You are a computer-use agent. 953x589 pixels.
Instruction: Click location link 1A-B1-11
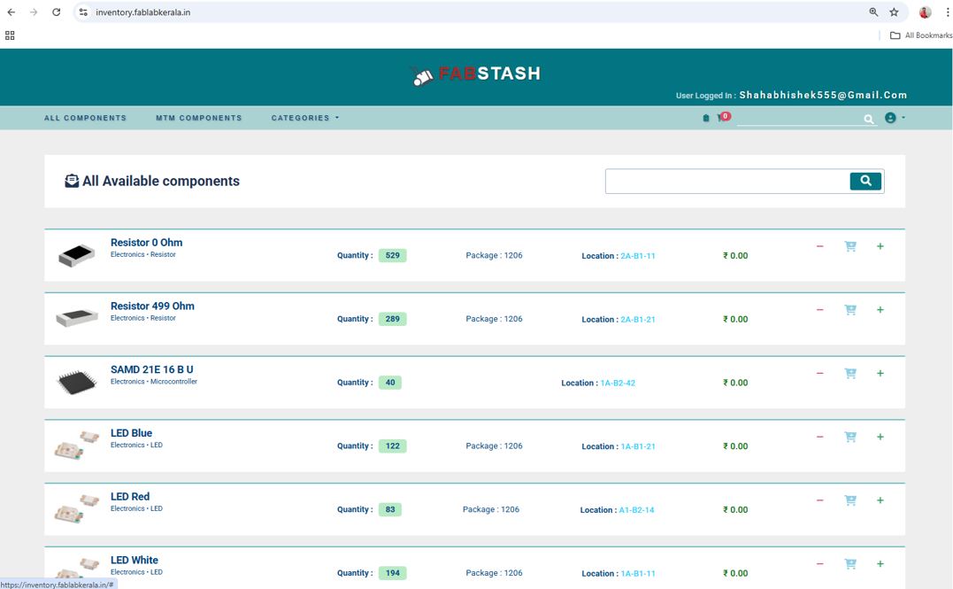(x=638, y=573)
